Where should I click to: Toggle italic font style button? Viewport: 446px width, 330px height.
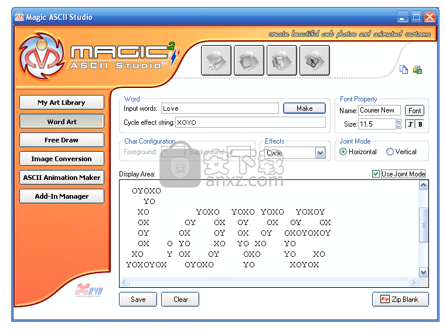(410, 124)
